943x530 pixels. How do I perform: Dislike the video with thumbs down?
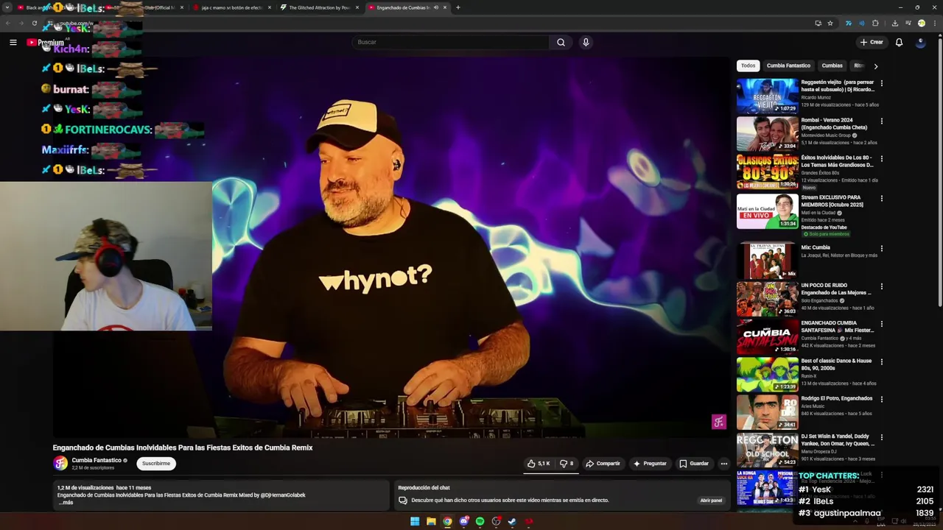coord(567,464)
